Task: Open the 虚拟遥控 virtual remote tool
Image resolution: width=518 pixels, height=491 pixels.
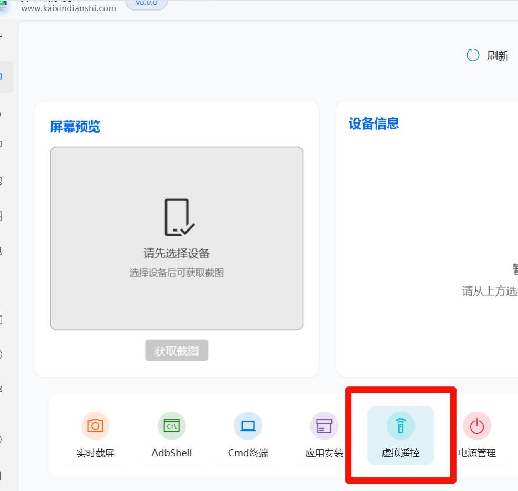Action: point(400,436)
